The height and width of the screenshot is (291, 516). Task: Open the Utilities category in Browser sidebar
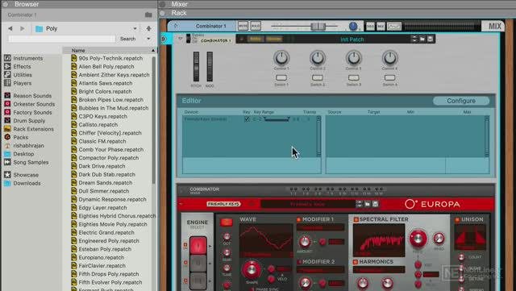tap(18, 75)
